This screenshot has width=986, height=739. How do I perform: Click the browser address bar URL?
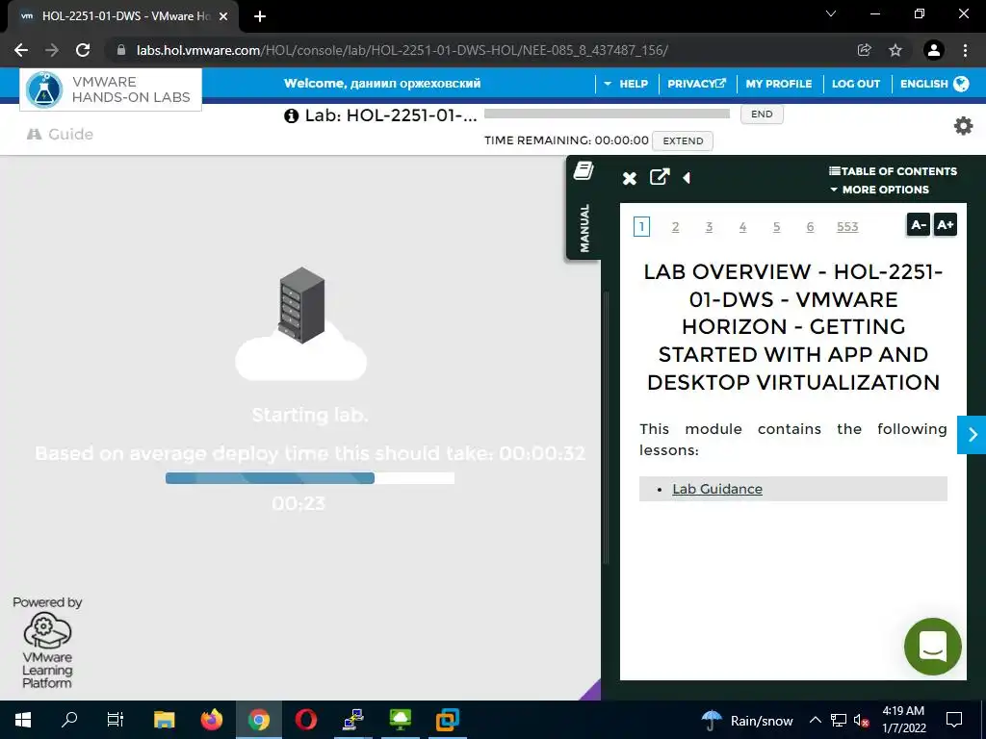click(402, 50)
